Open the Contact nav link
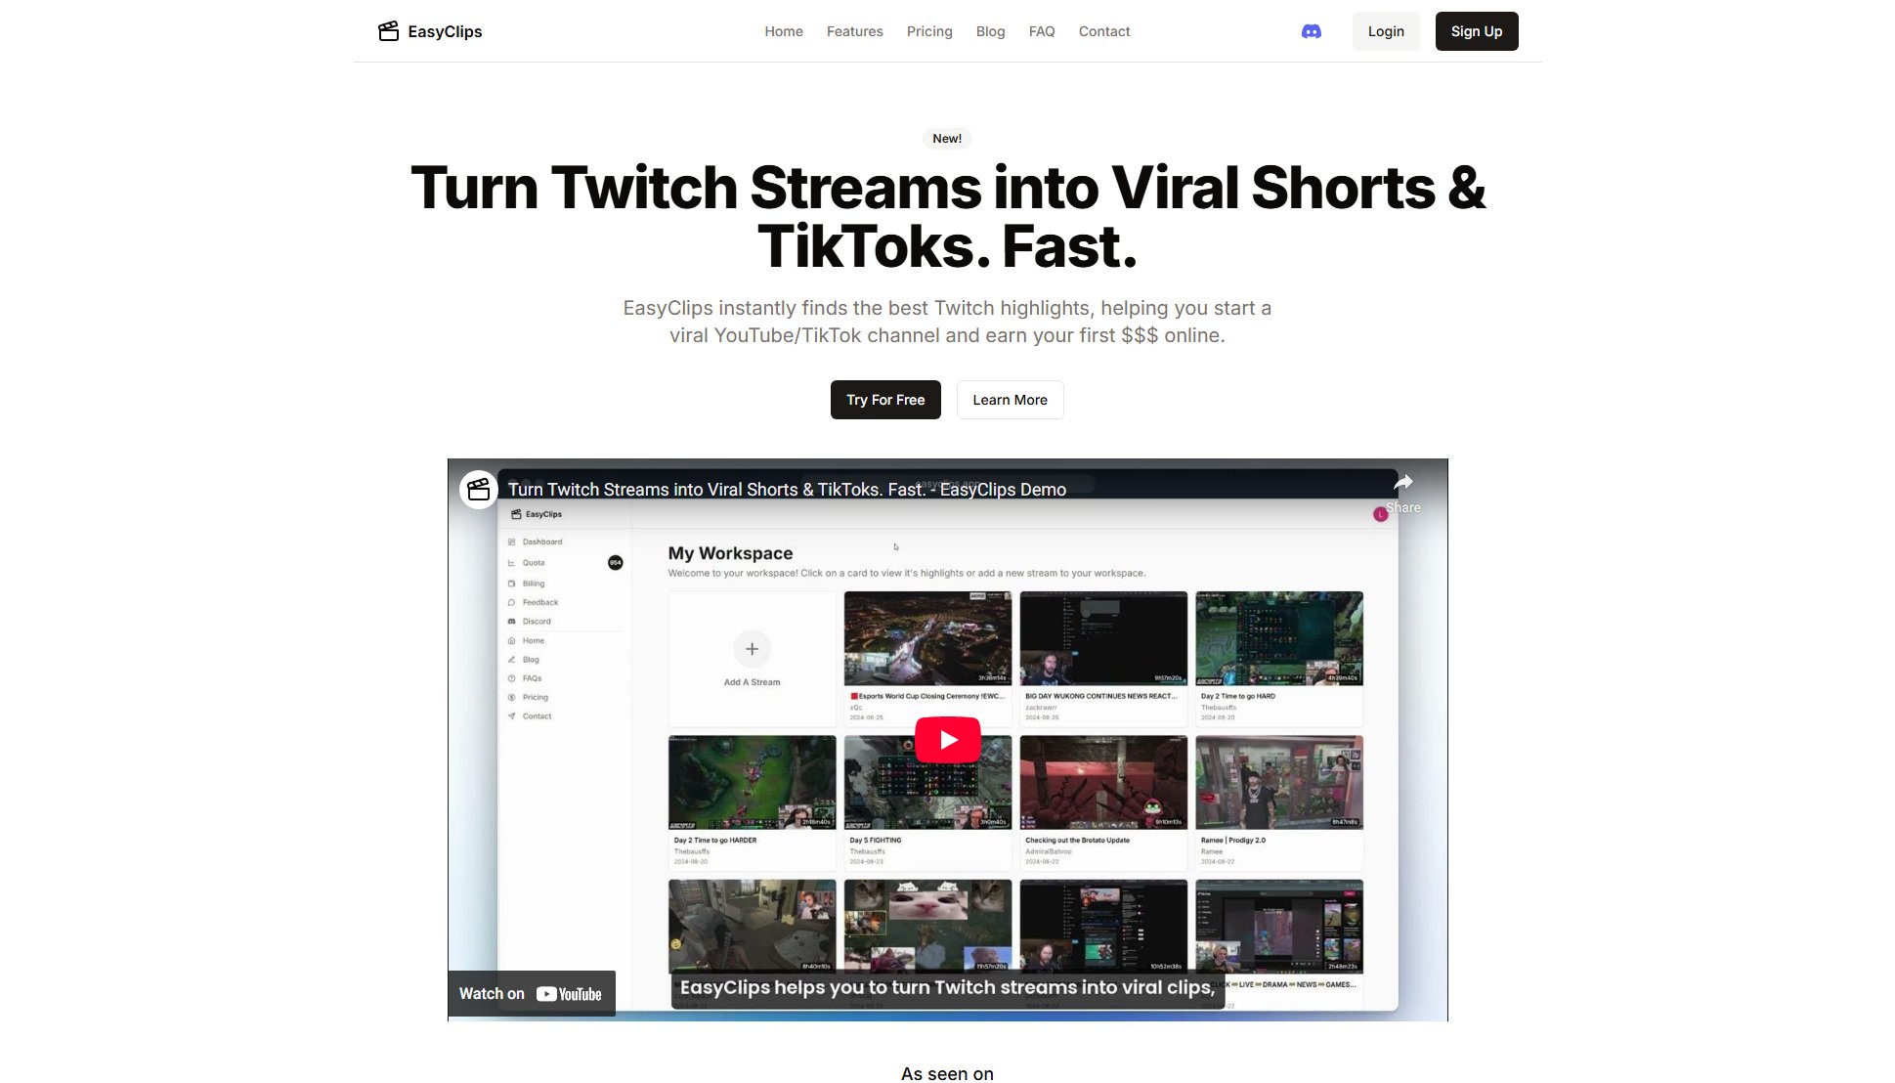1895x1083 pixels. [1103, 31]
